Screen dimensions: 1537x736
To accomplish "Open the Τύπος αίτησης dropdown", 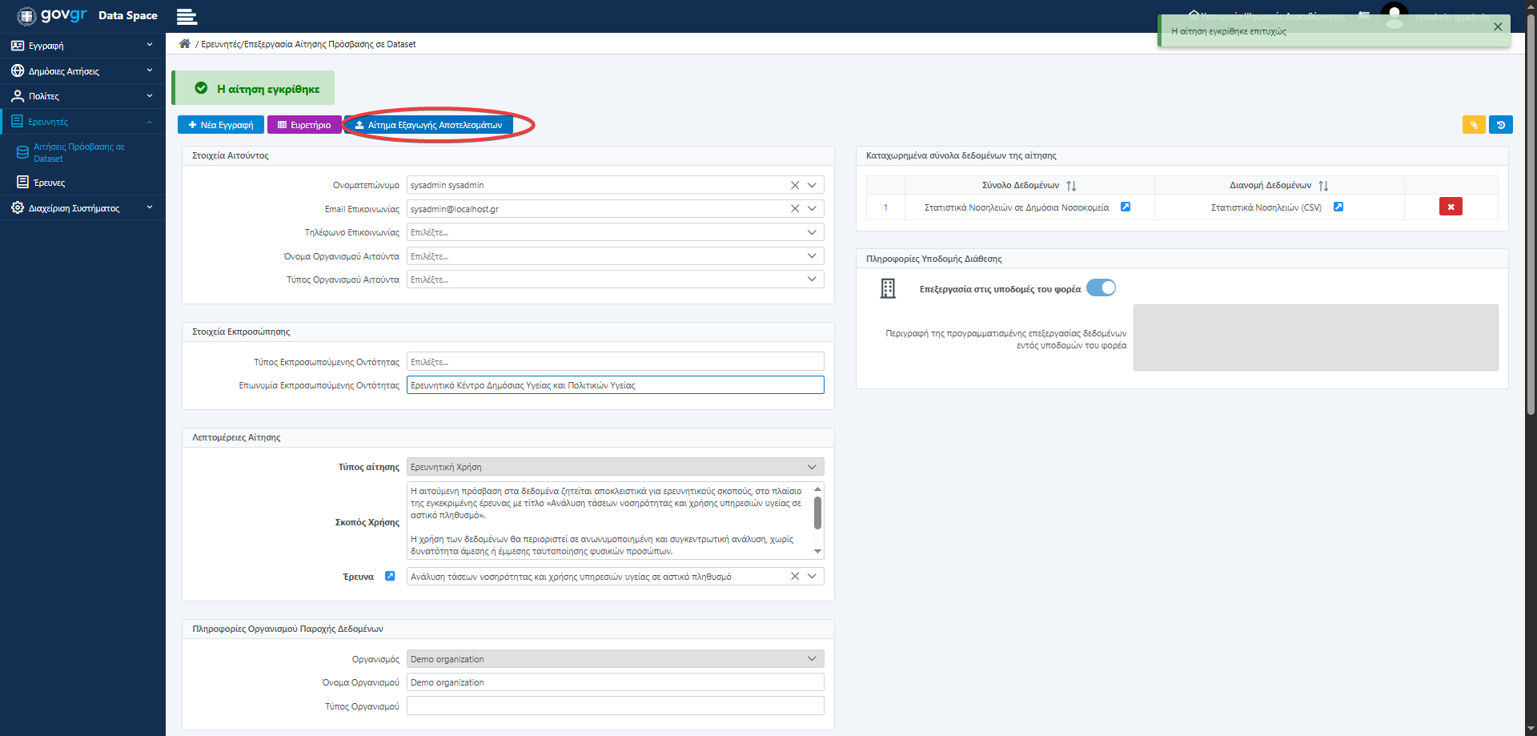I will [812, 467].
